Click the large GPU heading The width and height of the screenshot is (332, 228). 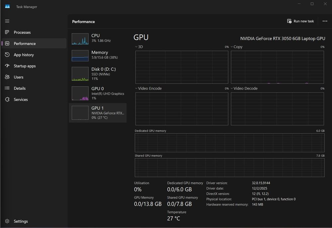click(x=141, y=37)
